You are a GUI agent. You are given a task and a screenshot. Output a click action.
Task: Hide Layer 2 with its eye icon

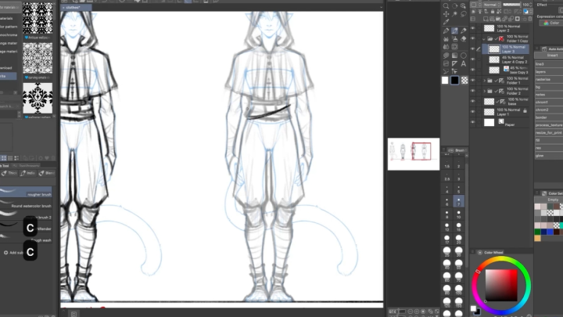click(x=472, y=27)
